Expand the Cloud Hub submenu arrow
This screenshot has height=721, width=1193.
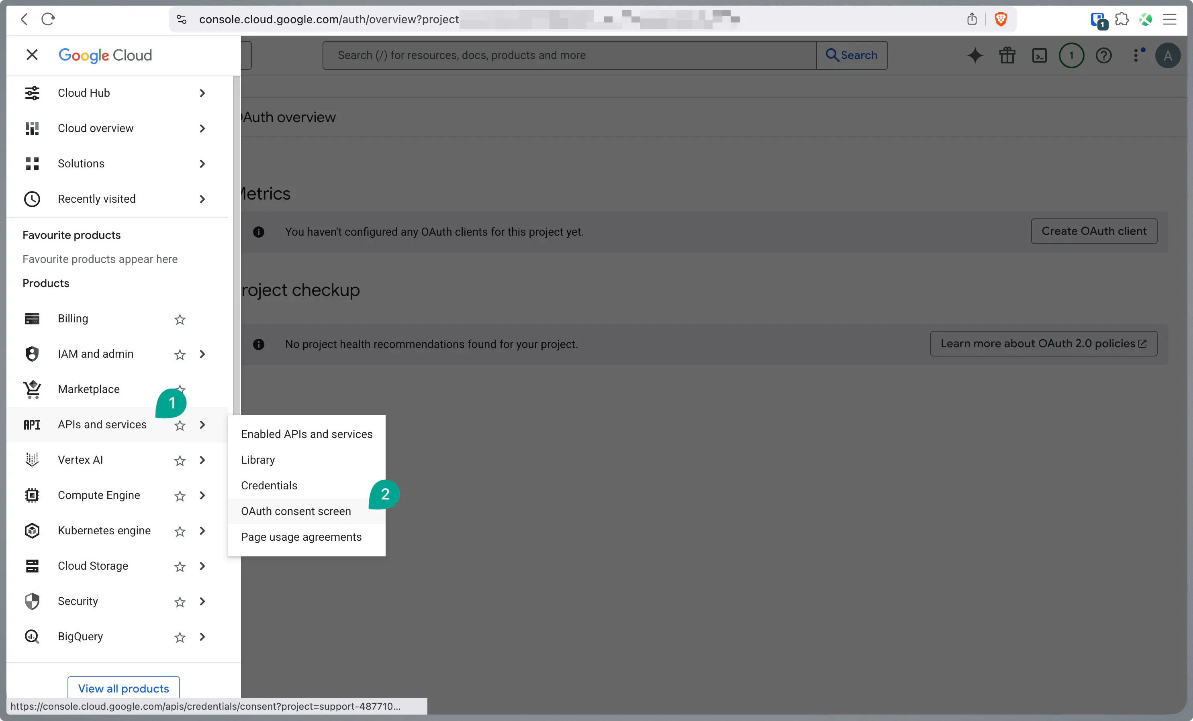202,93
